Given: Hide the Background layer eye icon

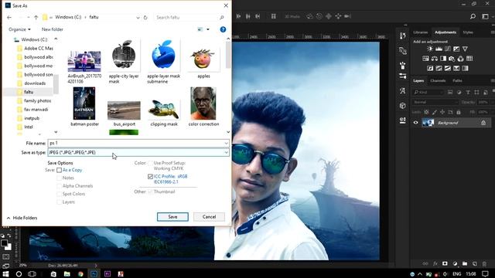Looking at the screenshot, I should (415, 123).
